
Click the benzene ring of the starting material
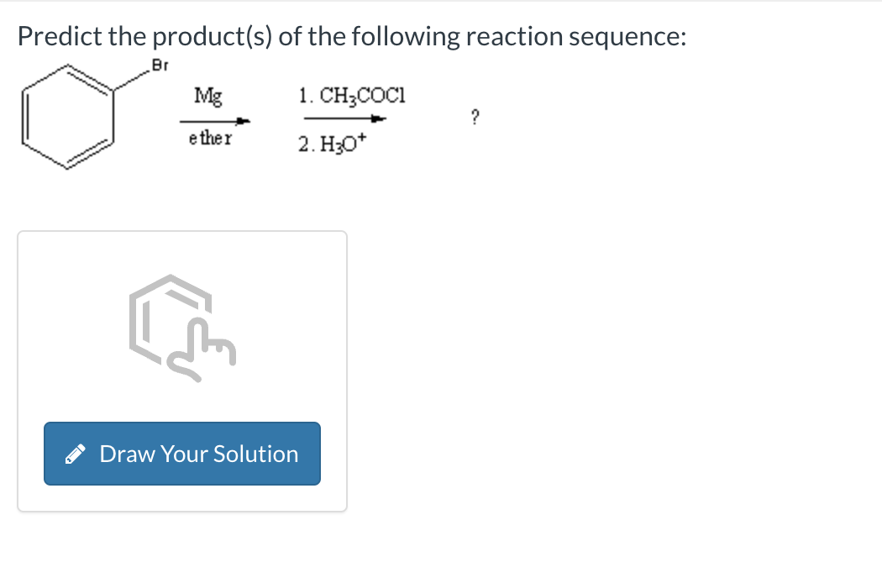tap(70, 116)
